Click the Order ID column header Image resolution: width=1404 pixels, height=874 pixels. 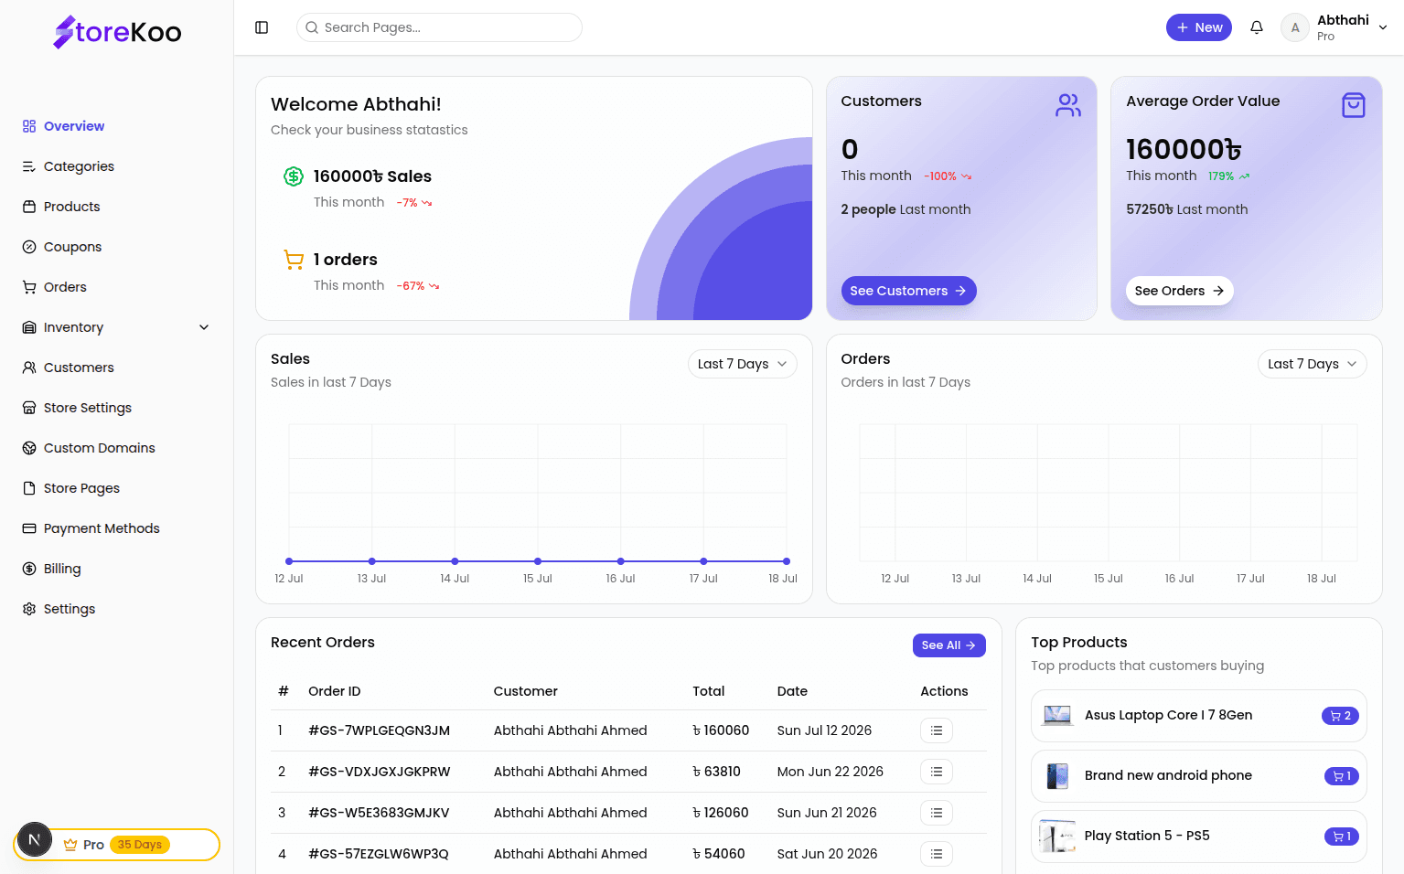click(x=335, y=691)
